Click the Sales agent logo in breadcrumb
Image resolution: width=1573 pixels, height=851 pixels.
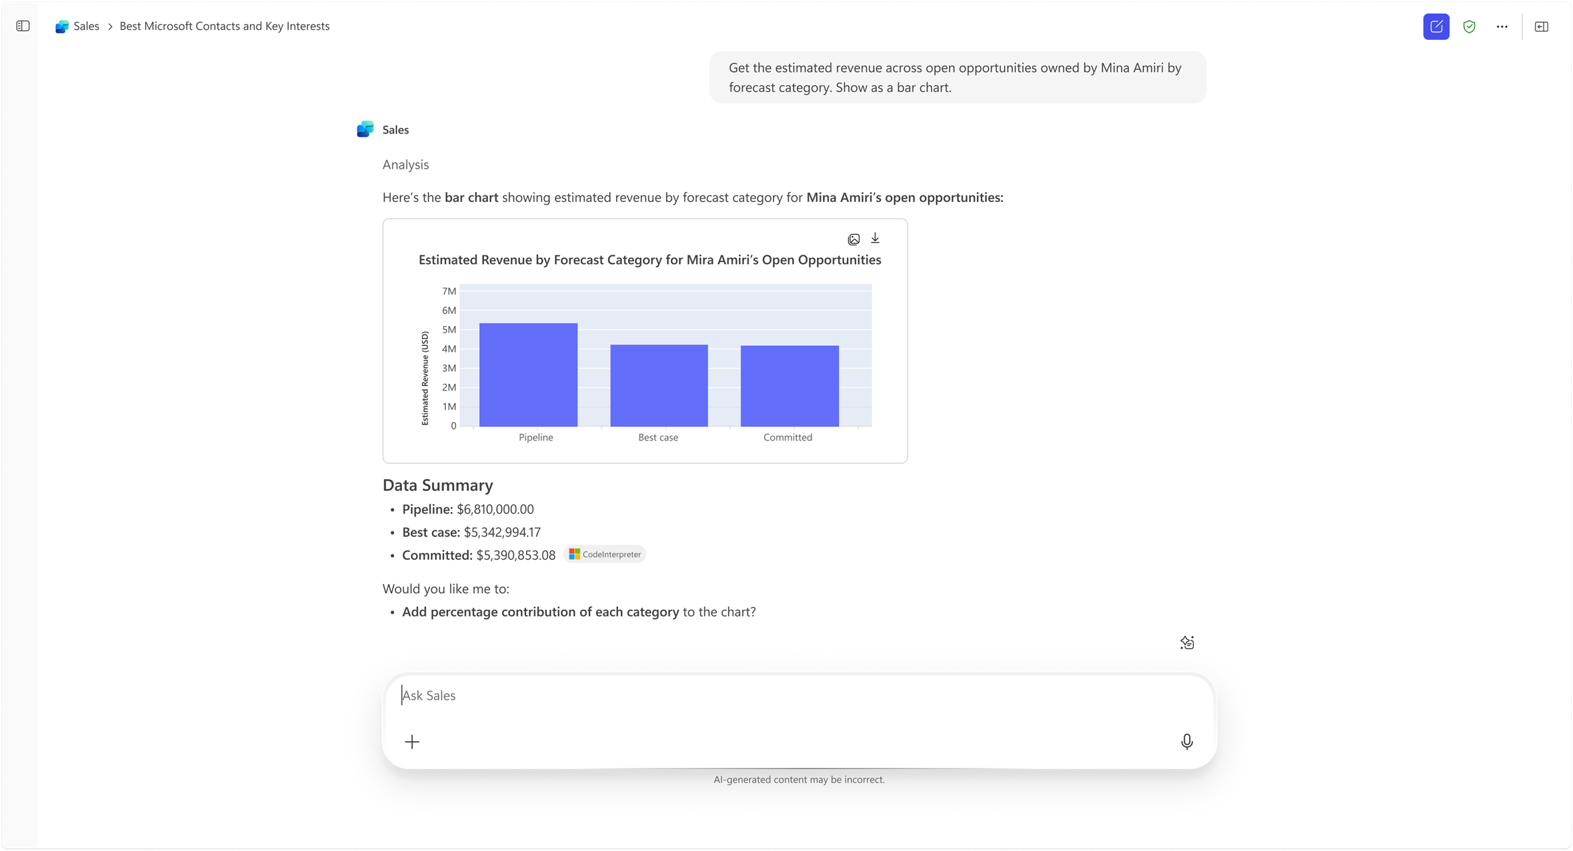pyautogui.click(x=62, y=27)
